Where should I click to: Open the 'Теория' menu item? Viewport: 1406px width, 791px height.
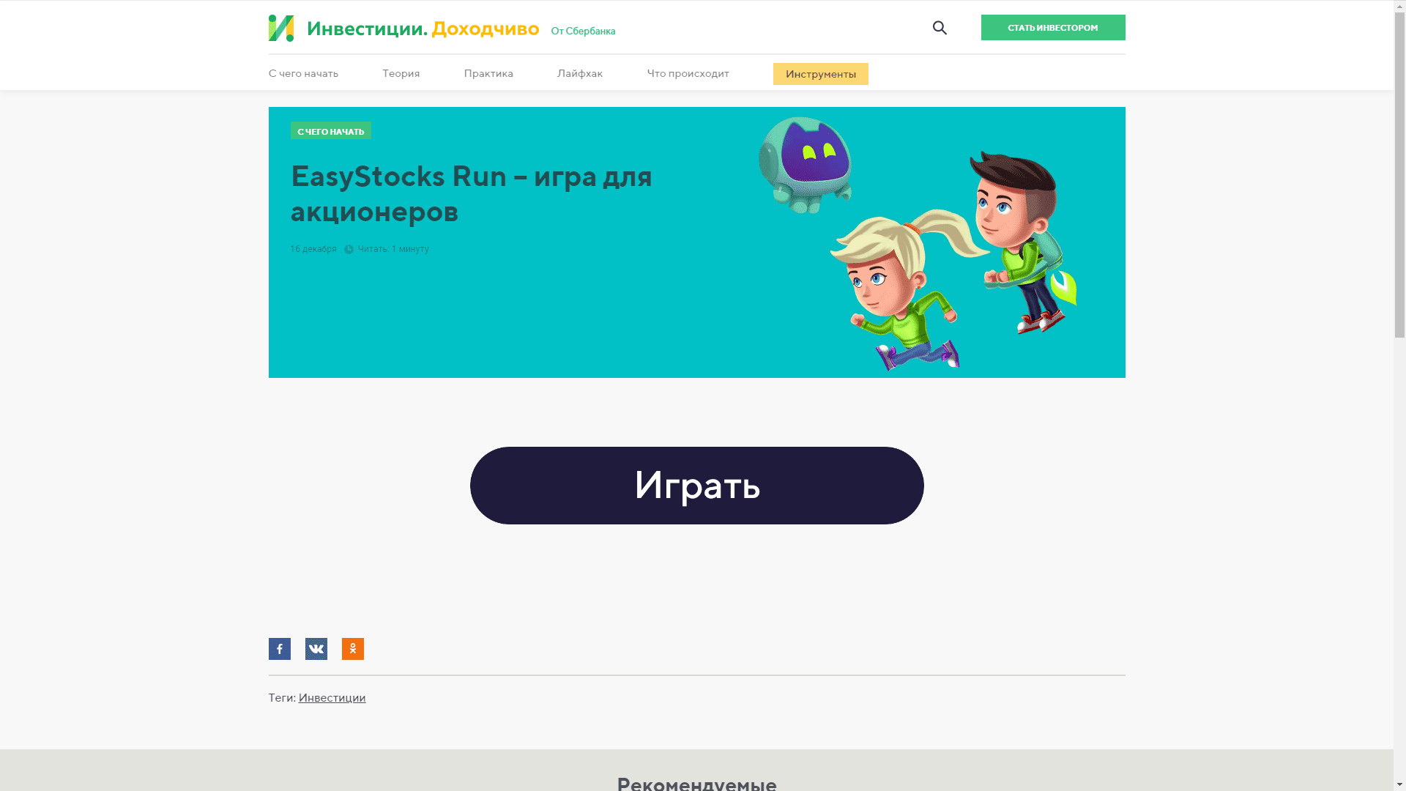(x=401, y=73)
